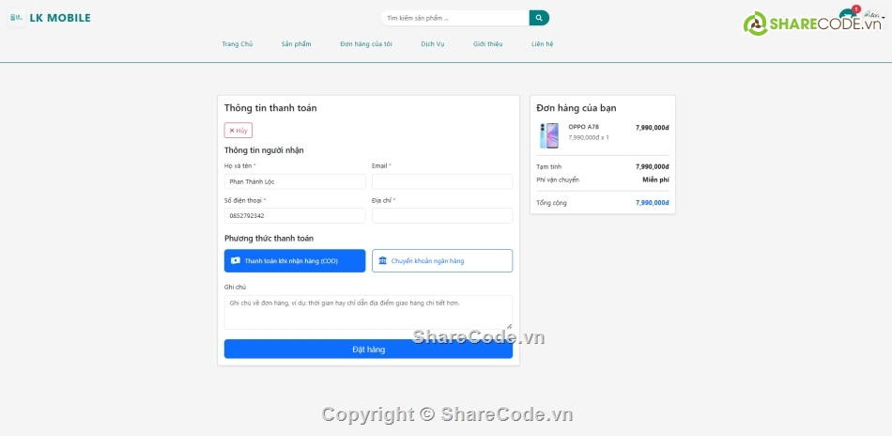Click the Miễn phí shipping value
The image size is (892, 436).
(x=656, y=179)
